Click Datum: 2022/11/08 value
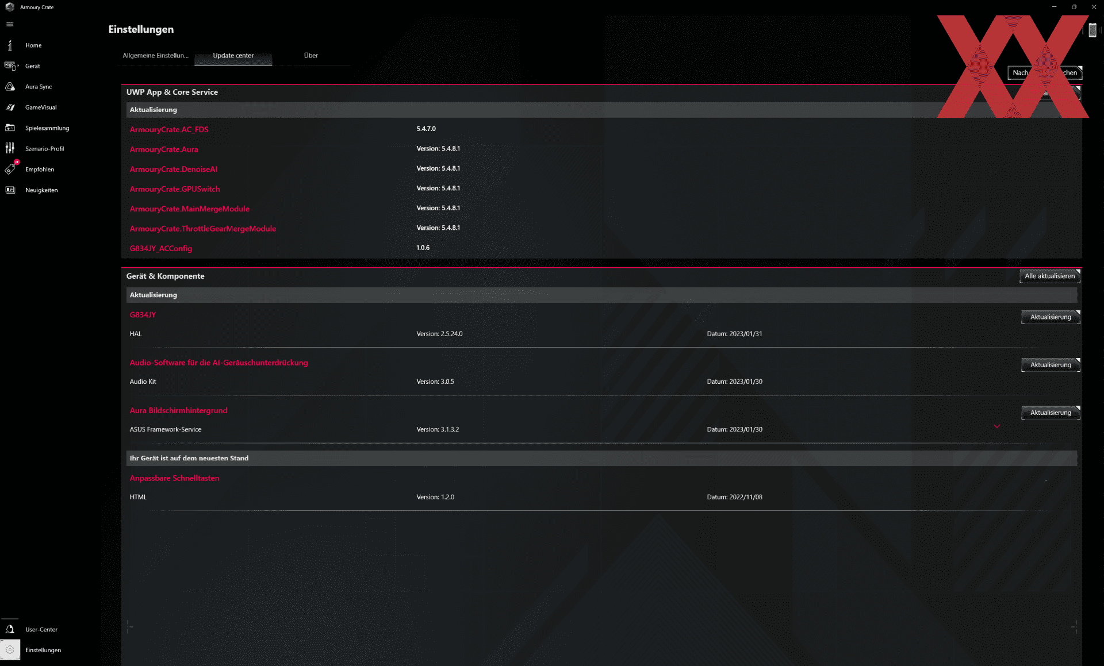 coord(734,497)
